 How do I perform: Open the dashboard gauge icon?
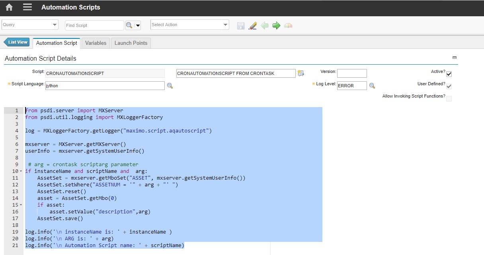pos(288,26)
